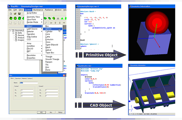
Task: Collapse the GeometryDesign root tree node
Action: (x=10, y=31)
